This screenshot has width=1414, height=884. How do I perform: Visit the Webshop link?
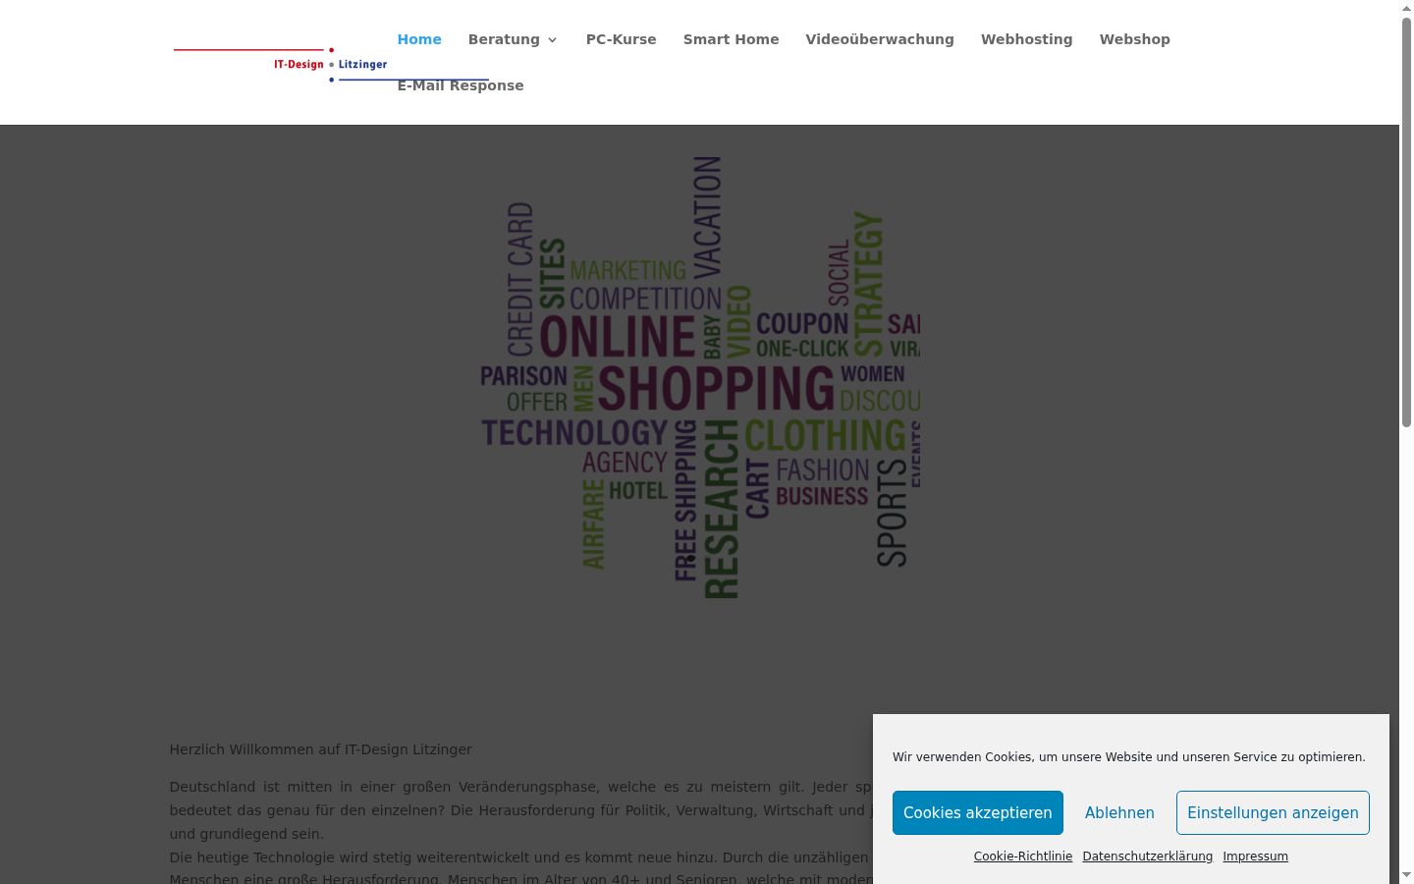[1135, 39]
